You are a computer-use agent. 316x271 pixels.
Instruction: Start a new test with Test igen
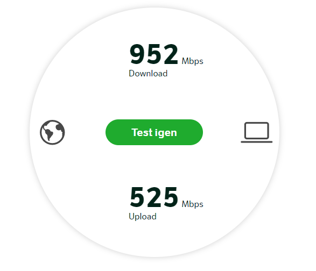click(154, 132)
